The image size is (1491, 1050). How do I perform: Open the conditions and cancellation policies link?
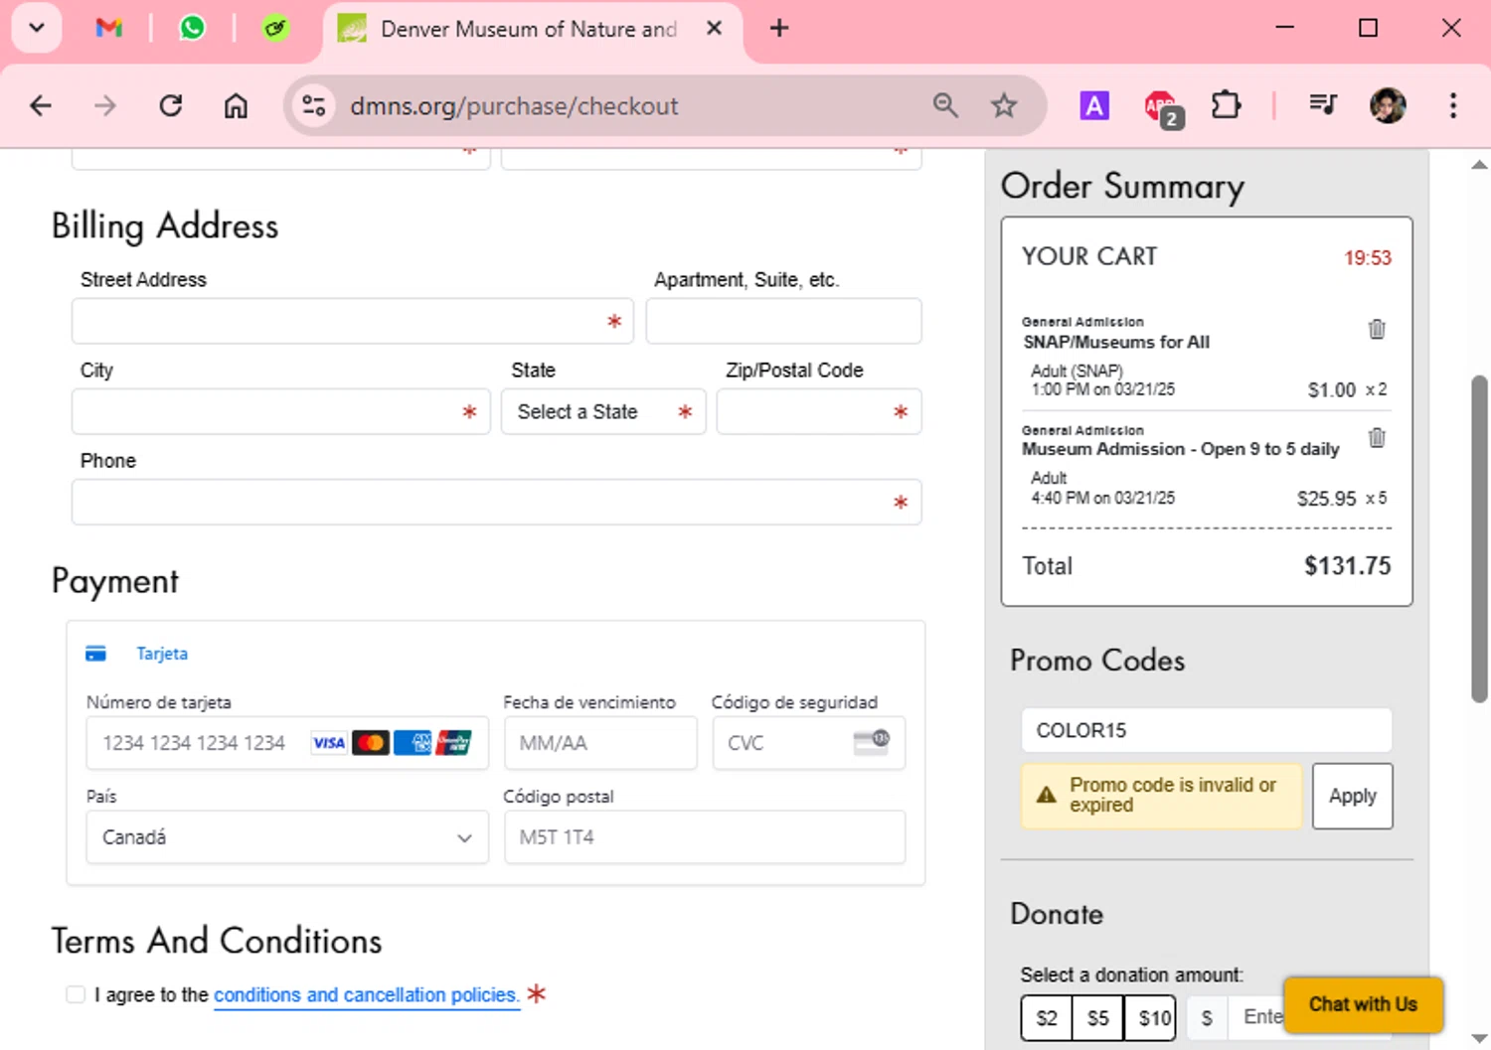tap(366, 994)
